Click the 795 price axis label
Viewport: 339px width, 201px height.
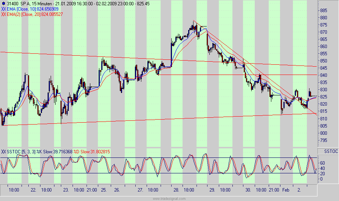[x=324, y=140]
